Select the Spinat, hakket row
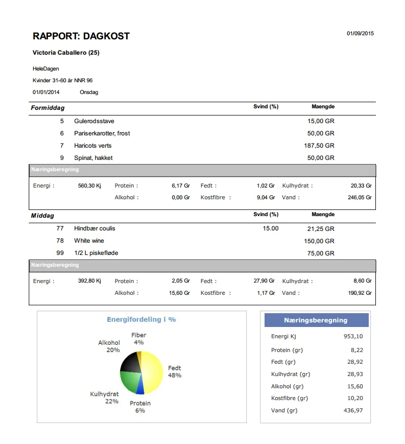Image resolution: width=405 pixels, height=444 pixels. click(x=93, y=158)
